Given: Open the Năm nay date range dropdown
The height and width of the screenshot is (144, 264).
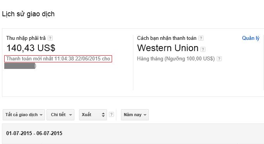Looking at the screenshot, I should (x=135, y=115).
